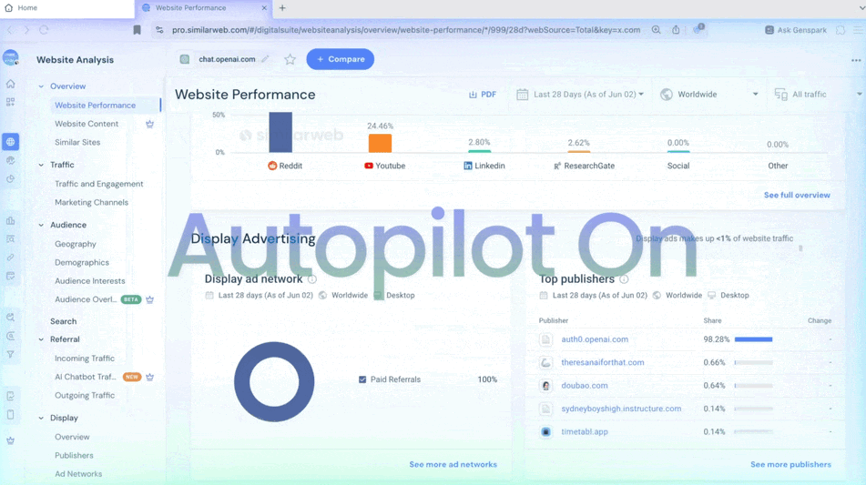Screen dimensions: 866x485
Task: Open auth0.openai.com publisher link
Action: [595, 339]
